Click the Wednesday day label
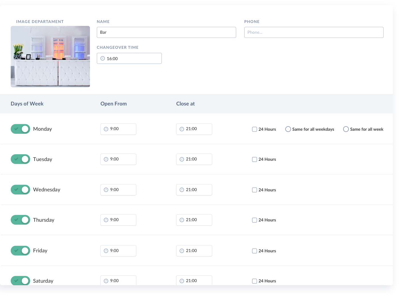399x296 pixels. [47, 190]
